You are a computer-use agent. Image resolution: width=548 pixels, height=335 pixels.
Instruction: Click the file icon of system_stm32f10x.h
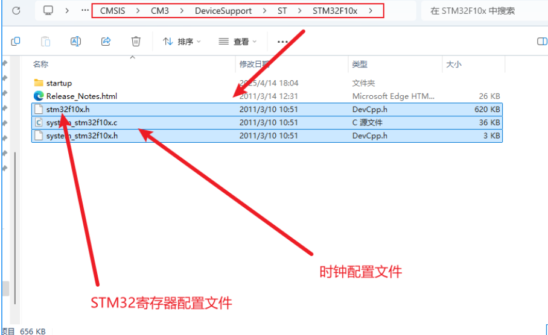pyautogui.click(x=39, y=136)
